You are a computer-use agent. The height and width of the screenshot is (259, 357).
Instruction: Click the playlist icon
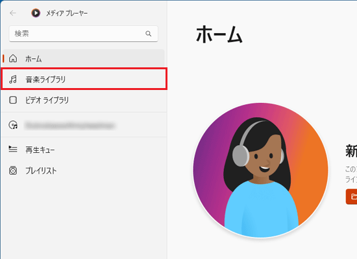pos(13,170)
